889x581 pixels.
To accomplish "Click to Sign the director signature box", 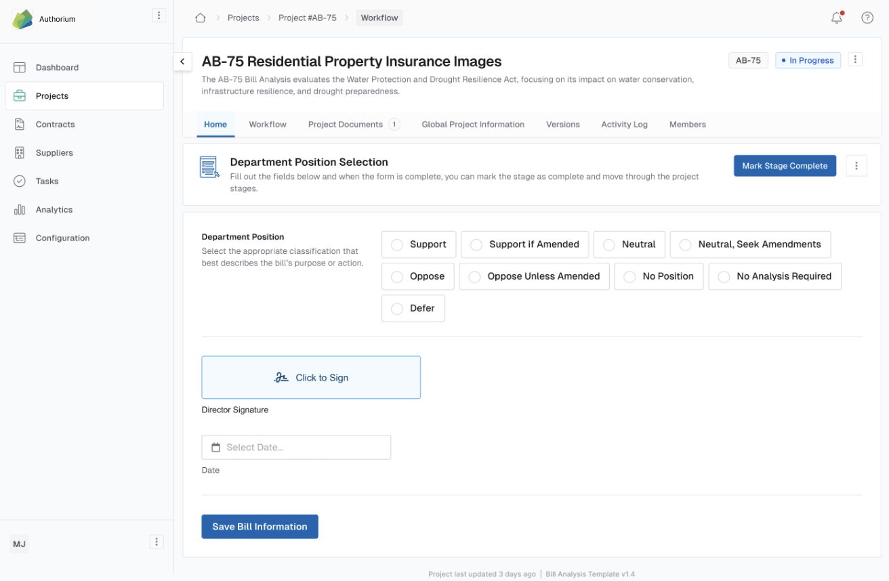I will [x=311, y=378].
